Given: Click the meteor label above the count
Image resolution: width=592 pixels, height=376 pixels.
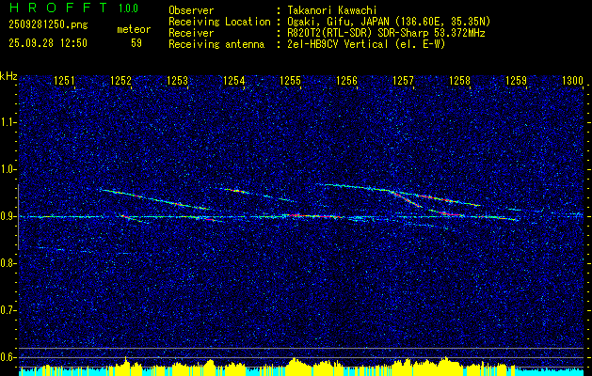Looking at the screenshot, I should coord(134,29).
